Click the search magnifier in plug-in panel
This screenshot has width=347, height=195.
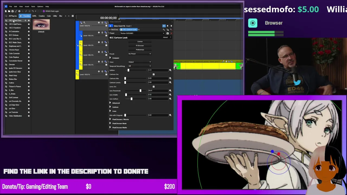[x=6, y=16]
